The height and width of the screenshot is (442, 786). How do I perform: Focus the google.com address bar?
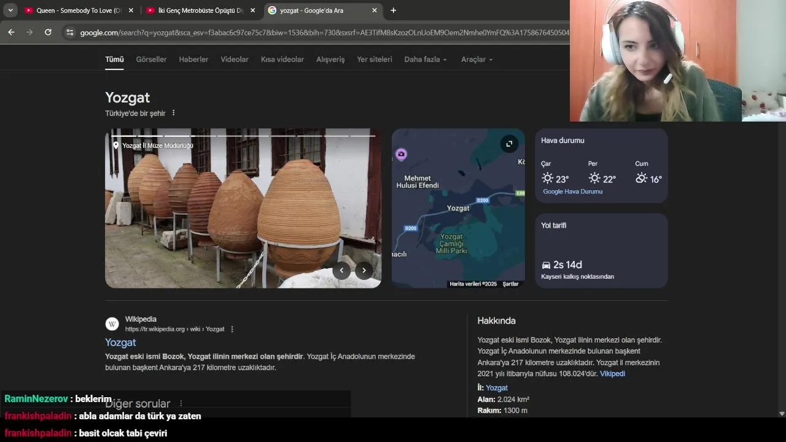tap(324, 33)
